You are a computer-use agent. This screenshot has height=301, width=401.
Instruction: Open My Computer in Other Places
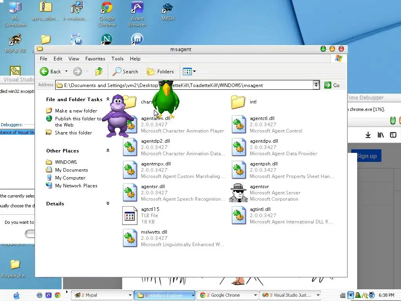pos(70,178)
